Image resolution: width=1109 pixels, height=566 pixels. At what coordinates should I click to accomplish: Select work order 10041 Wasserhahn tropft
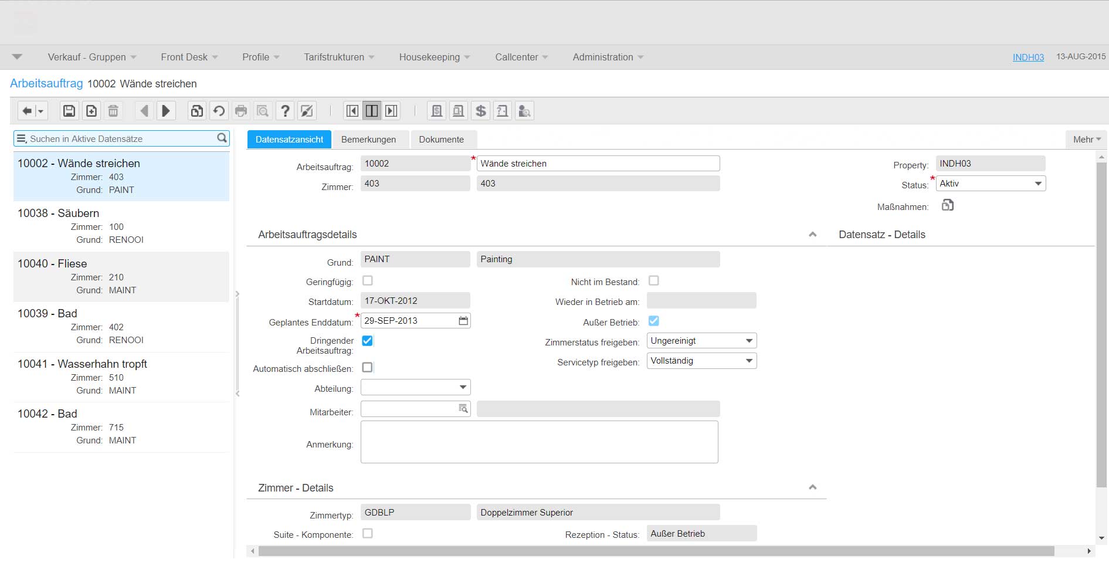tap(82, 364)
